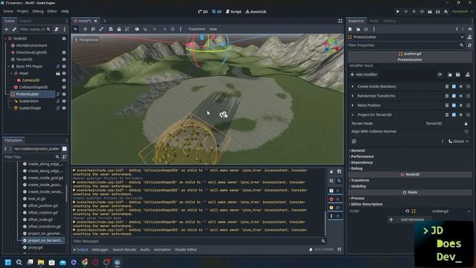This screenshot has width=476, height=268.
Task: Open the View menu in viewport toolbar
Action: 213,29
